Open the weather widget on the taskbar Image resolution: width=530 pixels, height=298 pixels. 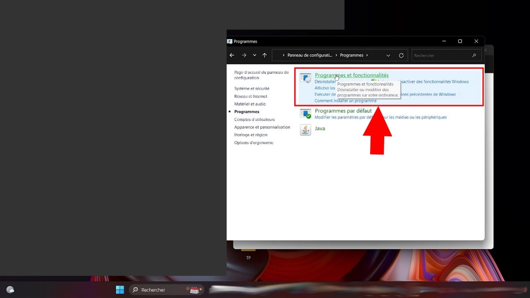[x=10, y=290]
